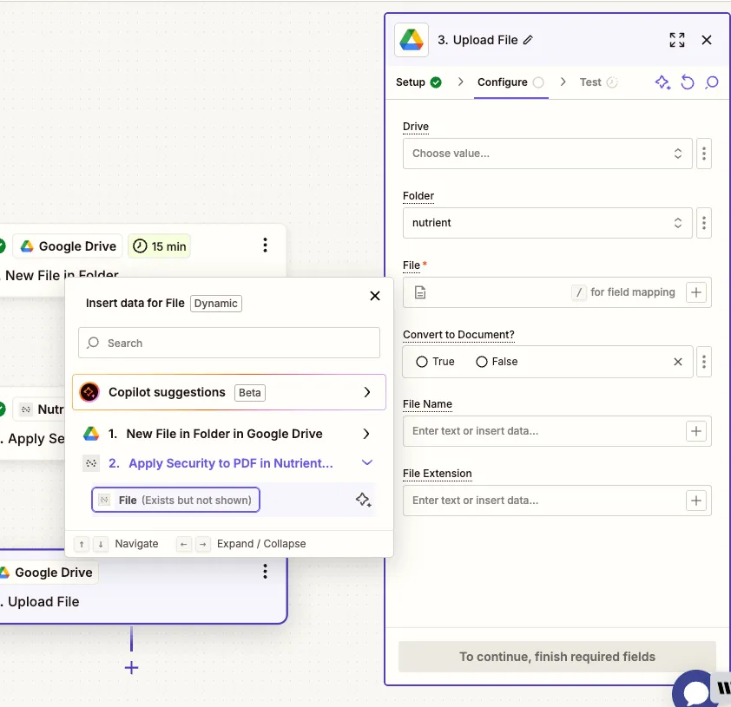Select False for Convert to Document
This screenshot has width=731, height=707.
(x=482, y=362)
